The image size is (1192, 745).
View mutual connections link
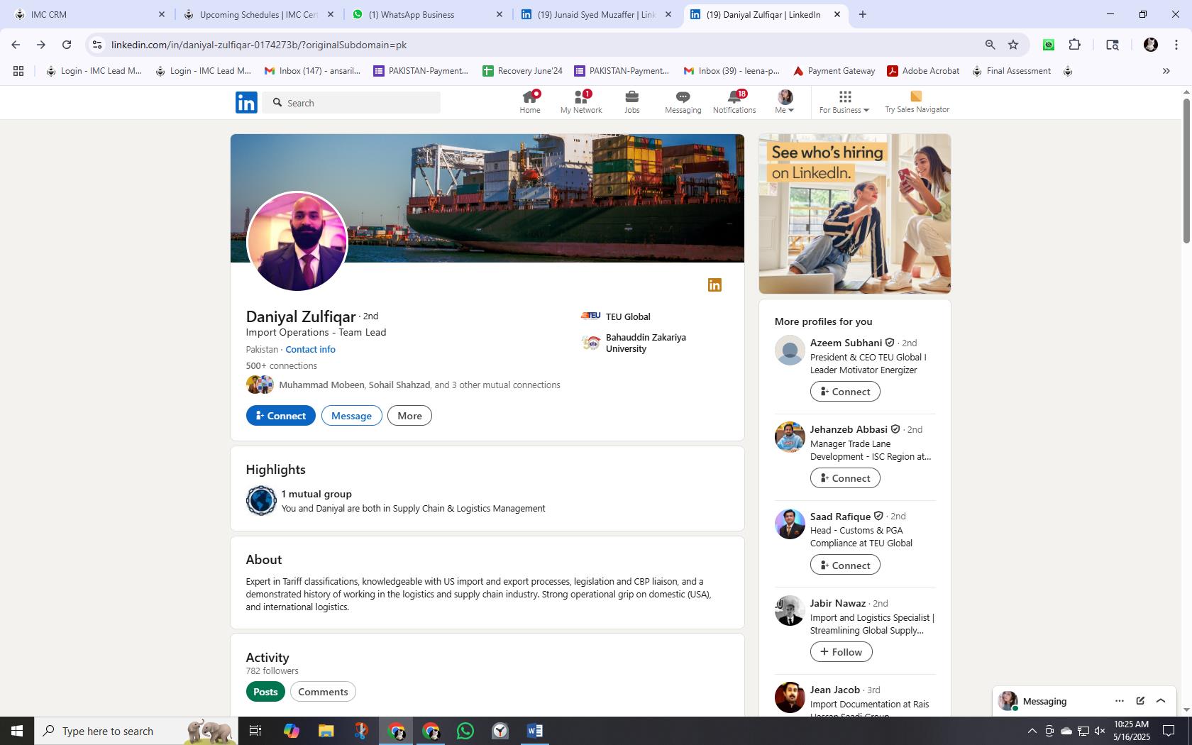click(x=419, y=385)
